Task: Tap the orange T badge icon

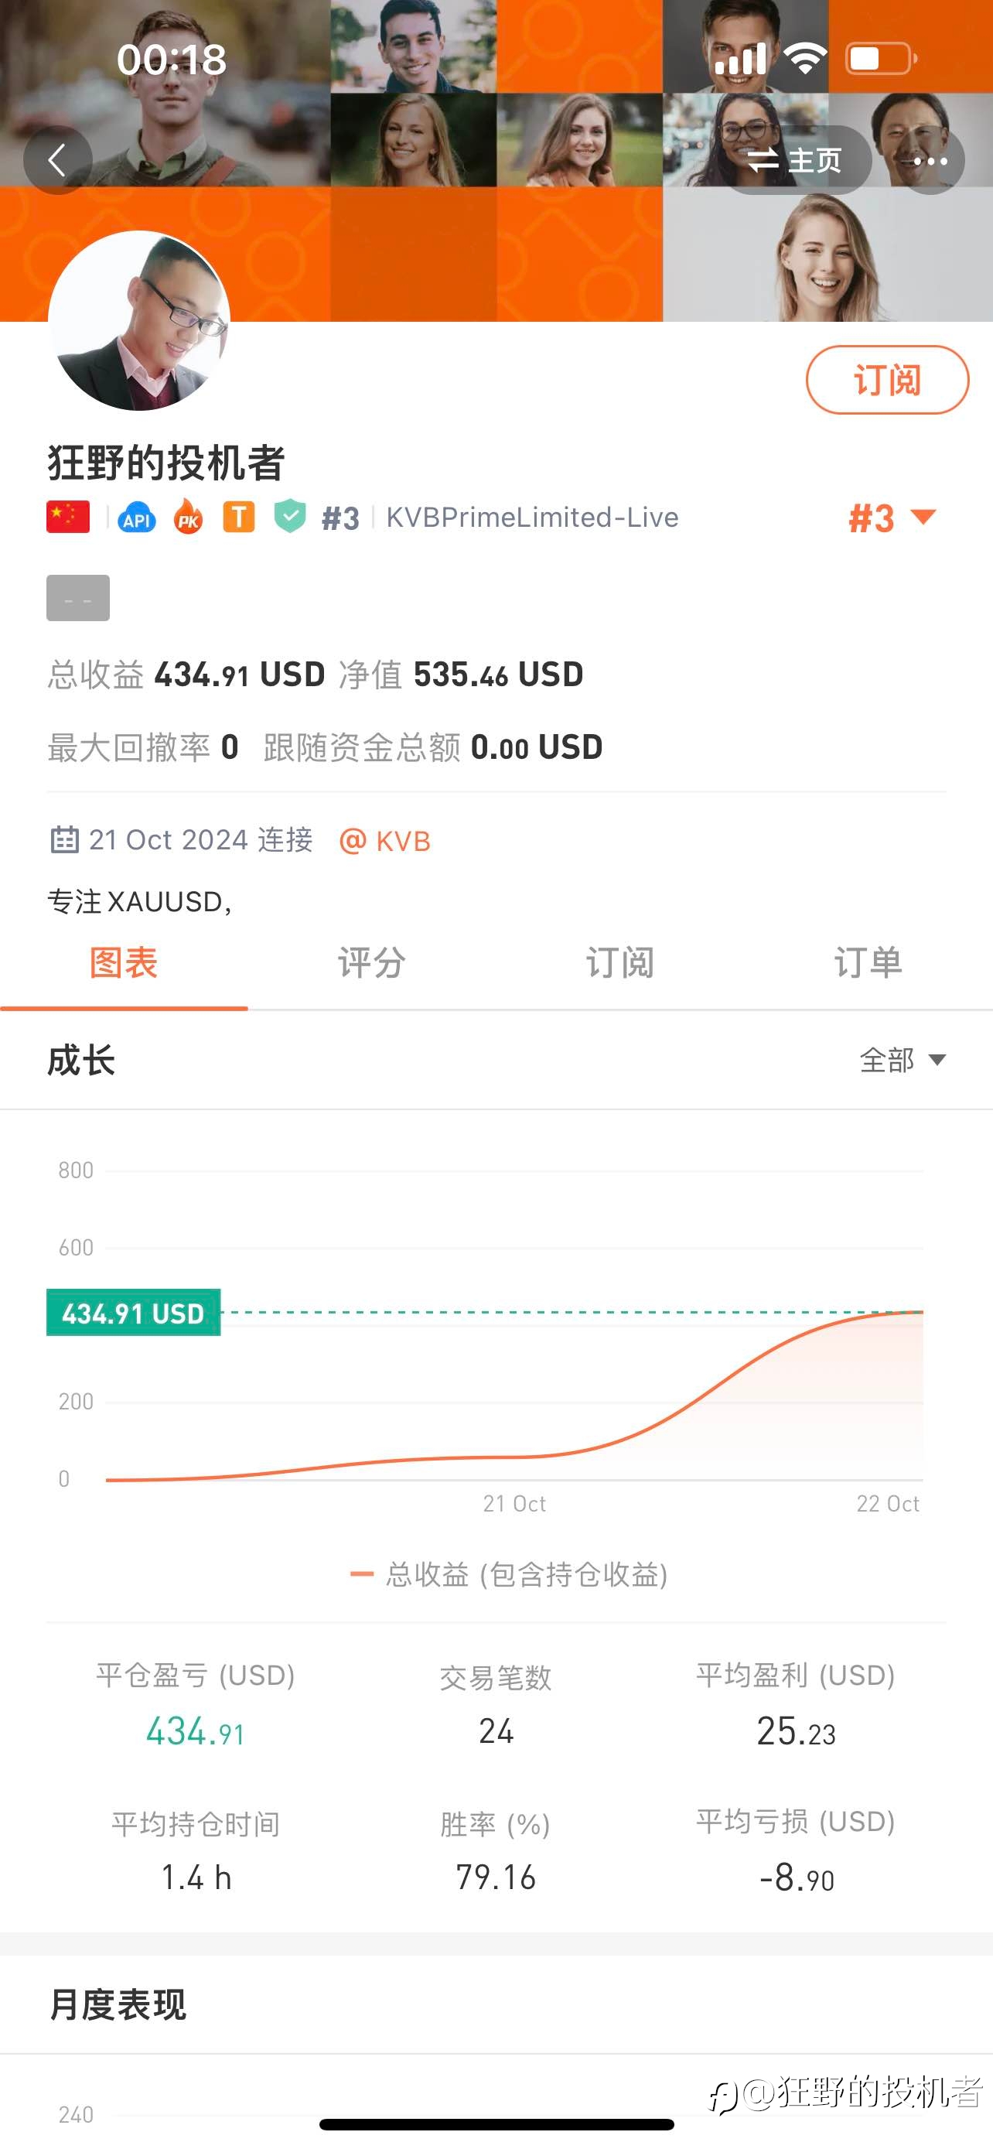Action: pos(238,518)
